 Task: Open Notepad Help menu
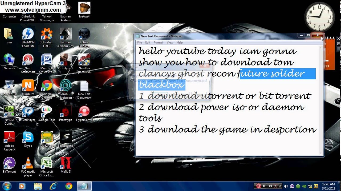click(x=180, y=42)
